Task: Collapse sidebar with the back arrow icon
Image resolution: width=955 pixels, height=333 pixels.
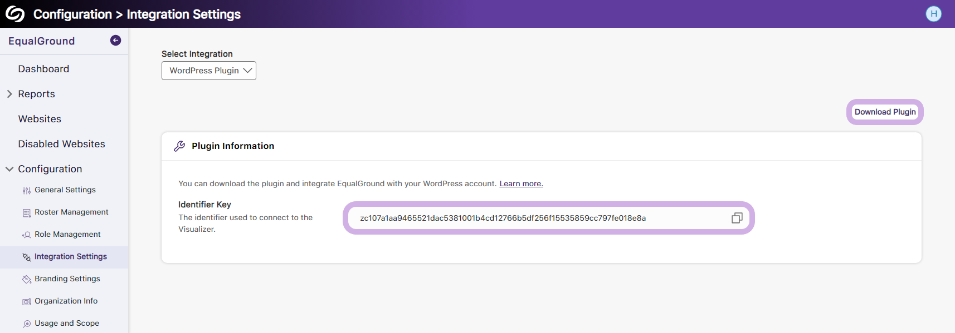Action: click(115, 40)
